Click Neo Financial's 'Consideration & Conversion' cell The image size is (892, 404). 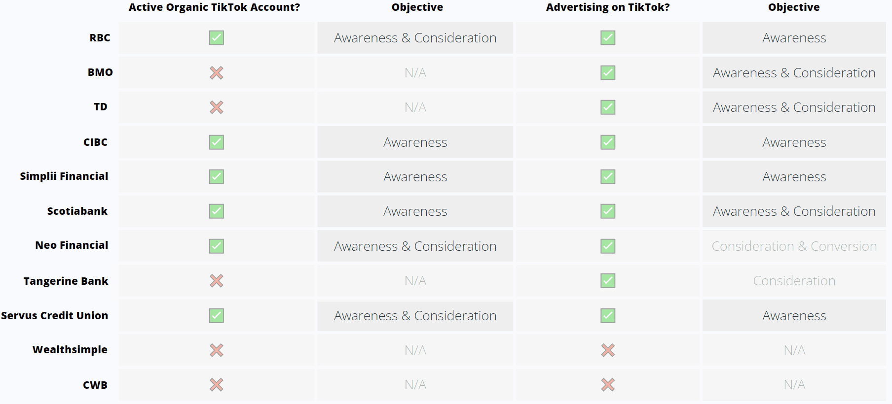794,246
